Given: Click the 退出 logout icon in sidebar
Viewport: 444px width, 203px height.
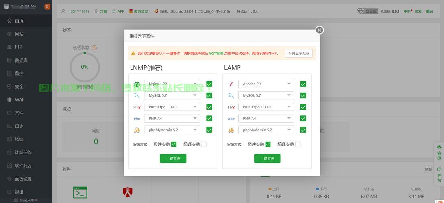Looking at the screenshot, I should point(9,192).
